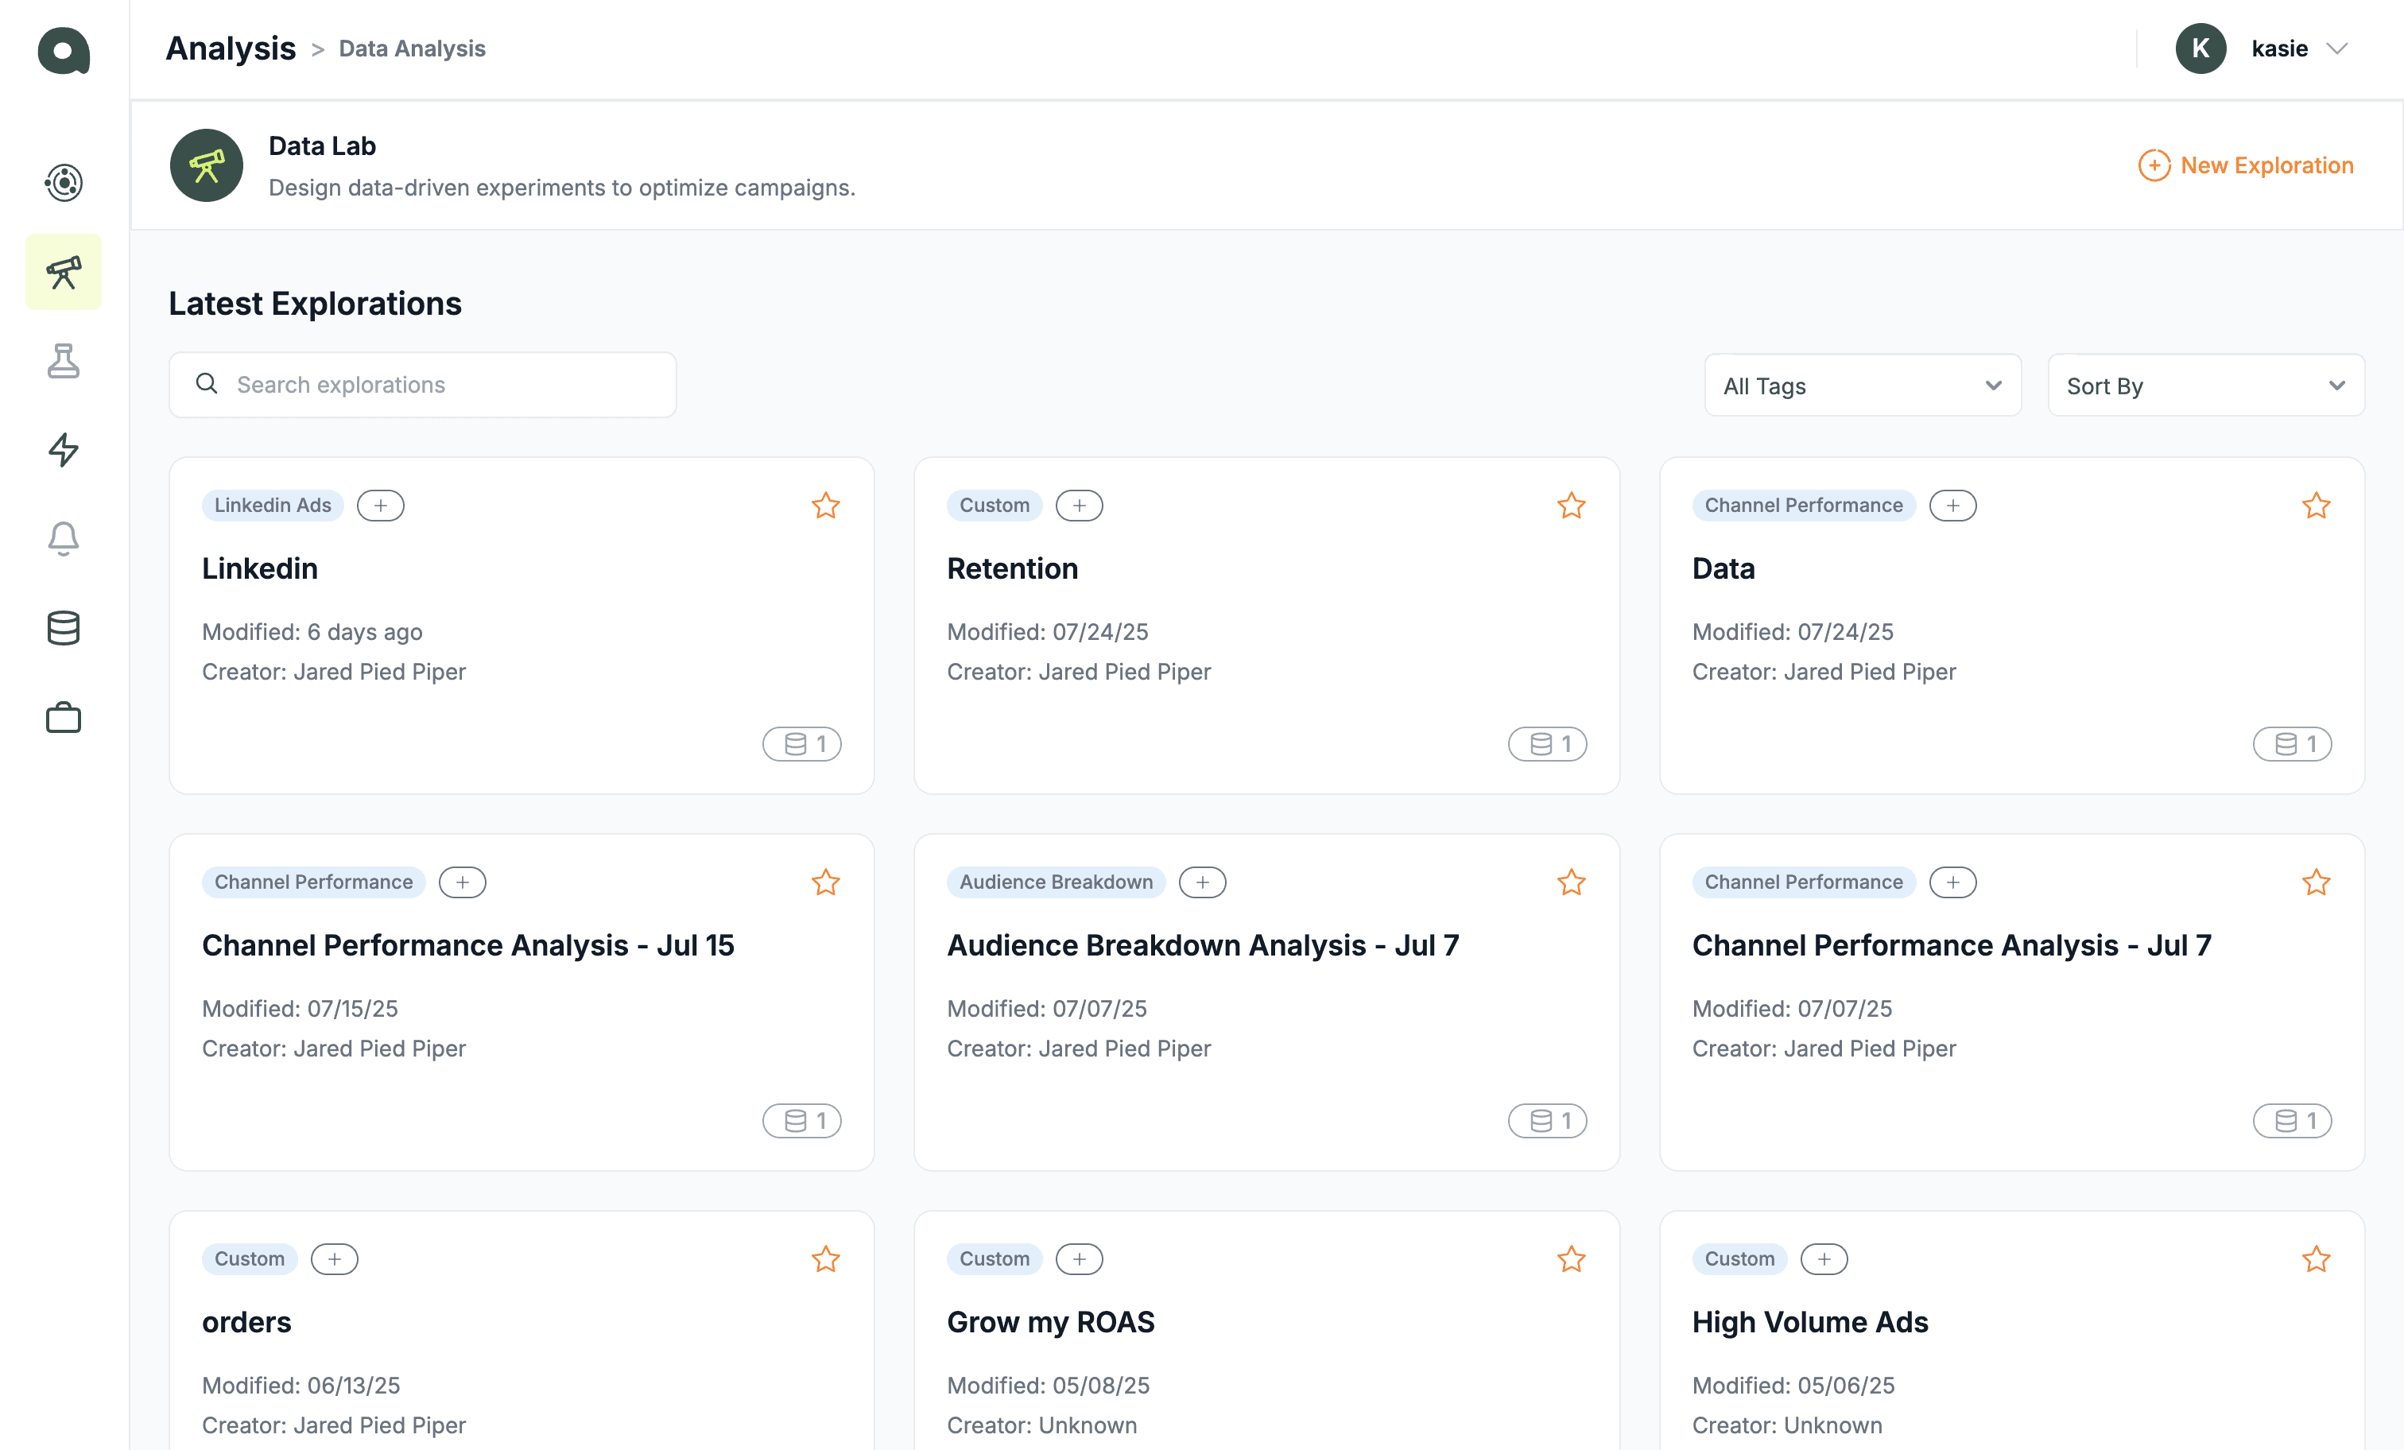Open the lightning bolt sidebar icon

click(x=64, y=450)
